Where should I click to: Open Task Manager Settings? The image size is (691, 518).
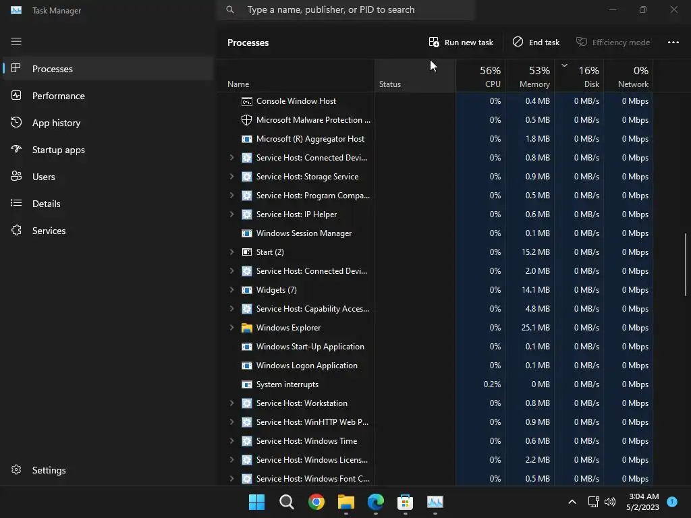tap(108, 470)
